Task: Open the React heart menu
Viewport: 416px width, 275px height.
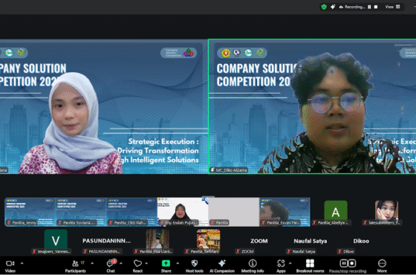Action: pyautogui.click(x=137, y=266)
